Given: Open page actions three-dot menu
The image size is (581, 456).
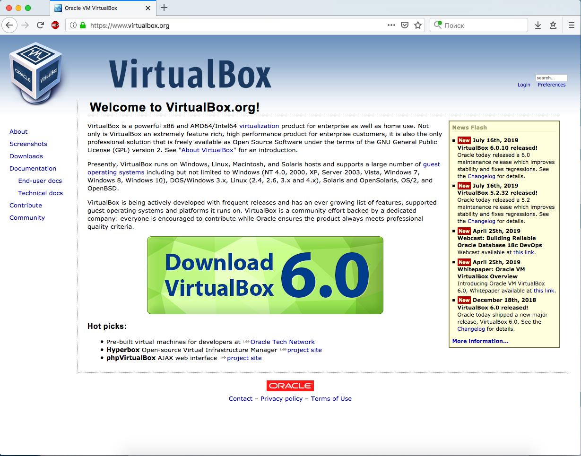Looking at the screenshot, I should click(x=391, y=25).
